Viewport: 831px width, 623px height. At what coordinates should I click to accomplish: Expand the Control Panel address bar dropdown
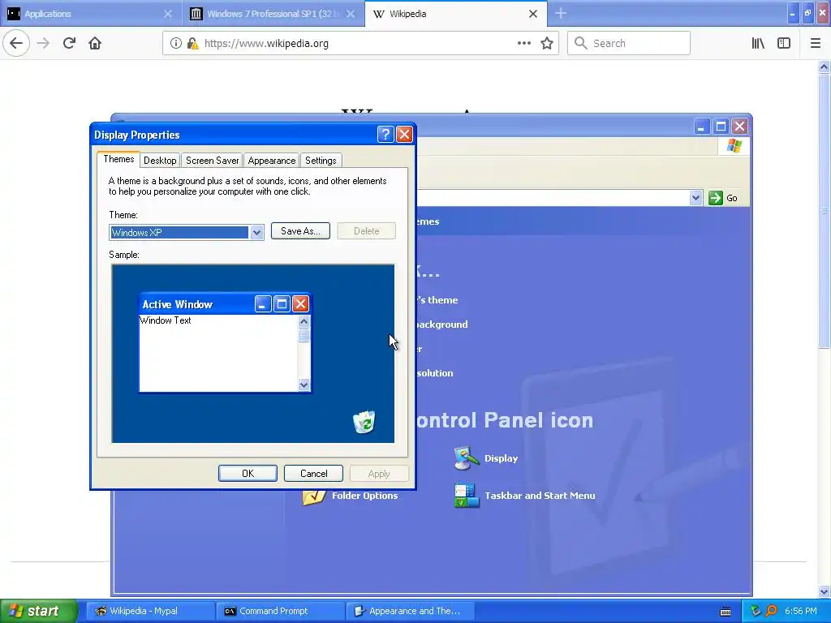coord(695,198)
